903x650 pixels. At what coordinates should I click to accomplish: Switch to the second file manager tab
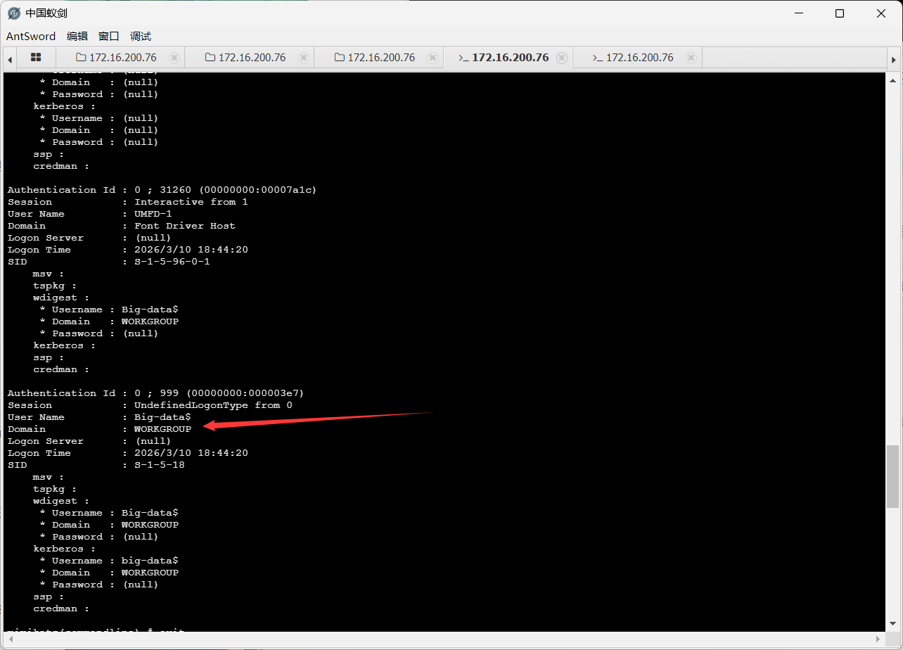click(x=246, y=58)
